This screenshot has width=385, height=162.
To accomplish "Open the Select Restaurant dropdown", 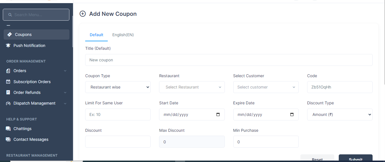I will point(192,87).
